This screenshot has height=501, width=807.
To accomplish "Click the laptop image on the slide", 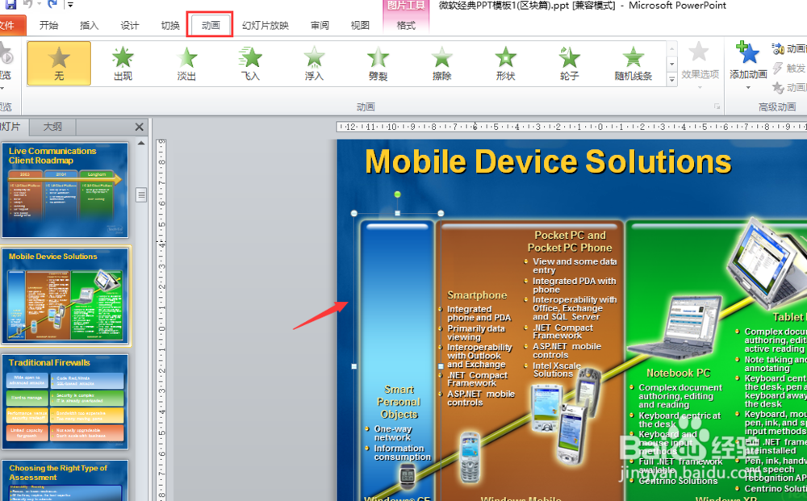I will (677, 327).
